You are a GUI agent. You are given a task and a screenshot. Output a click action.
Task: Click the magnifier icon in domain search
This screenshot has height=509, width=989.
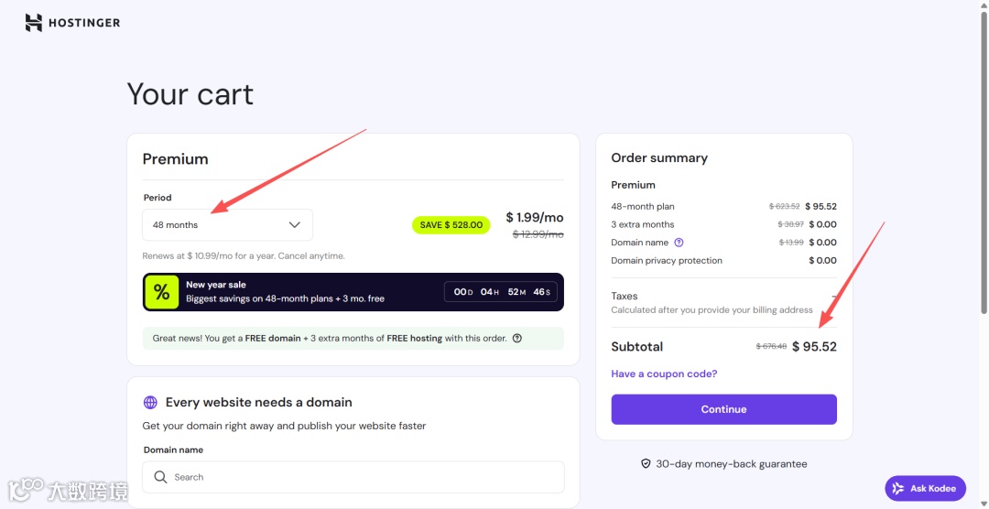(161, 477)
